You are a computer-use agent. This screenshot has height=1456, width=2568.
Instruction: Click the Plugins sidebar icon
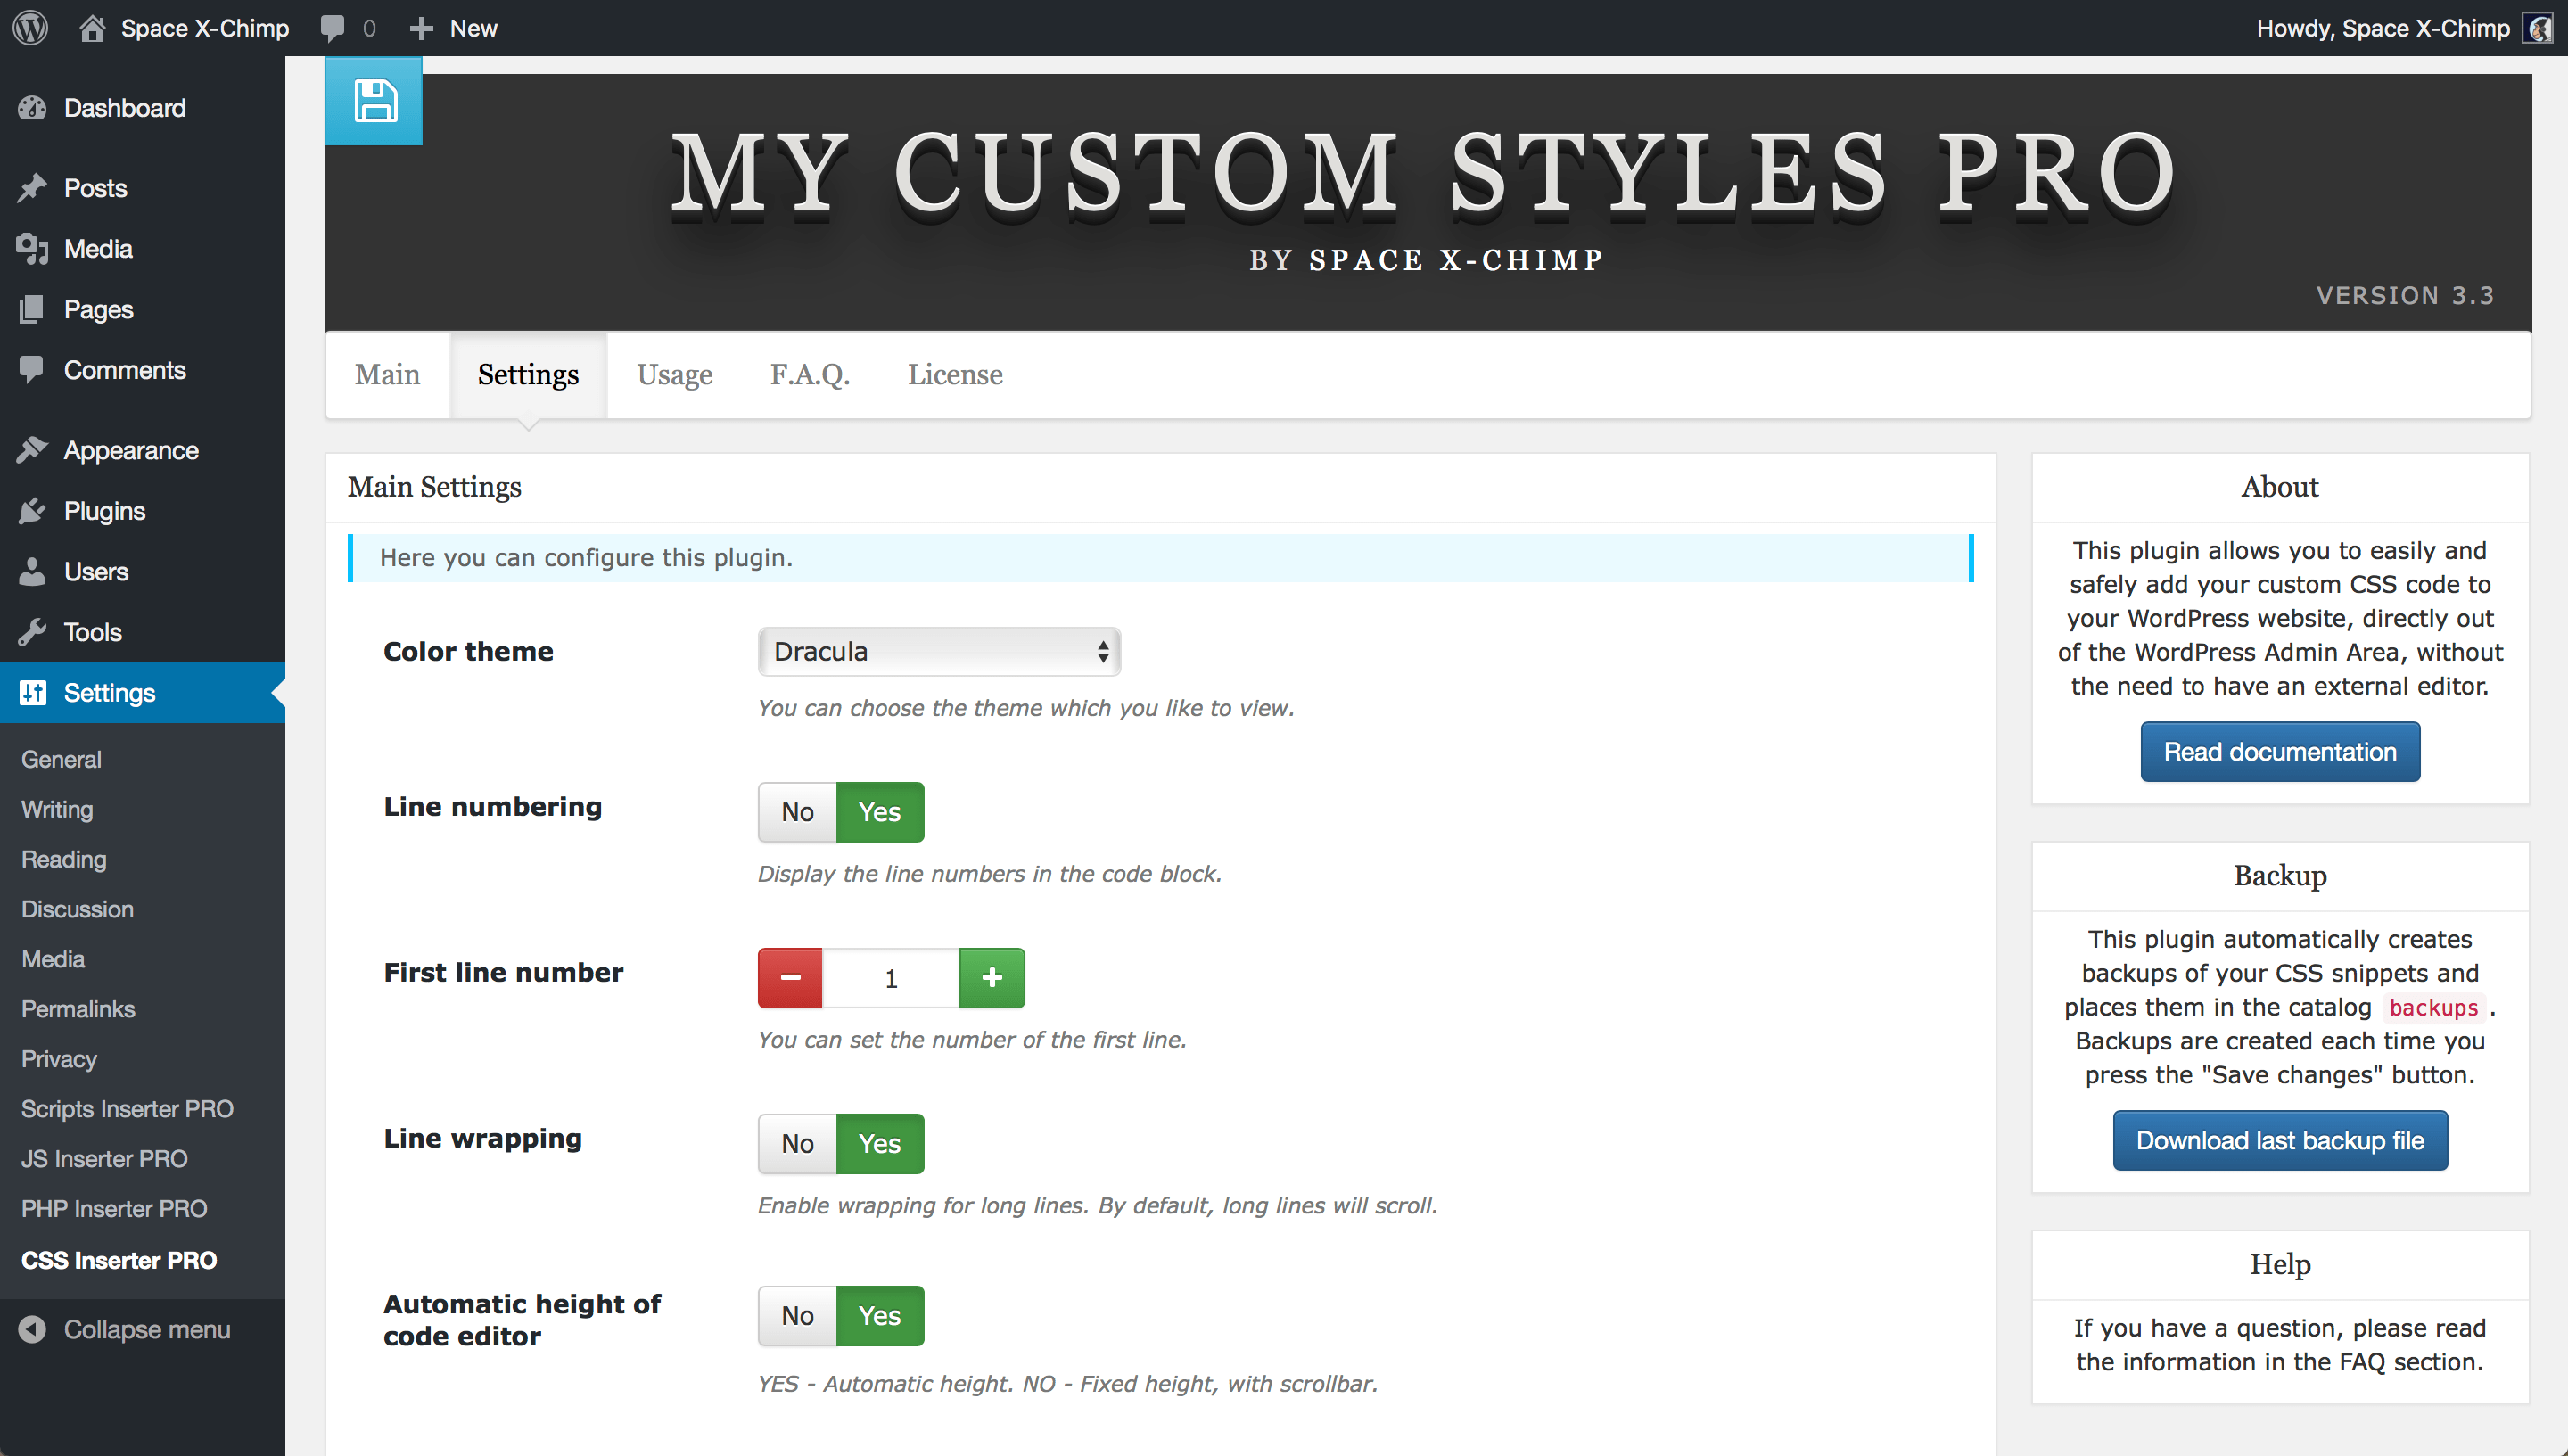click(34, 511)
